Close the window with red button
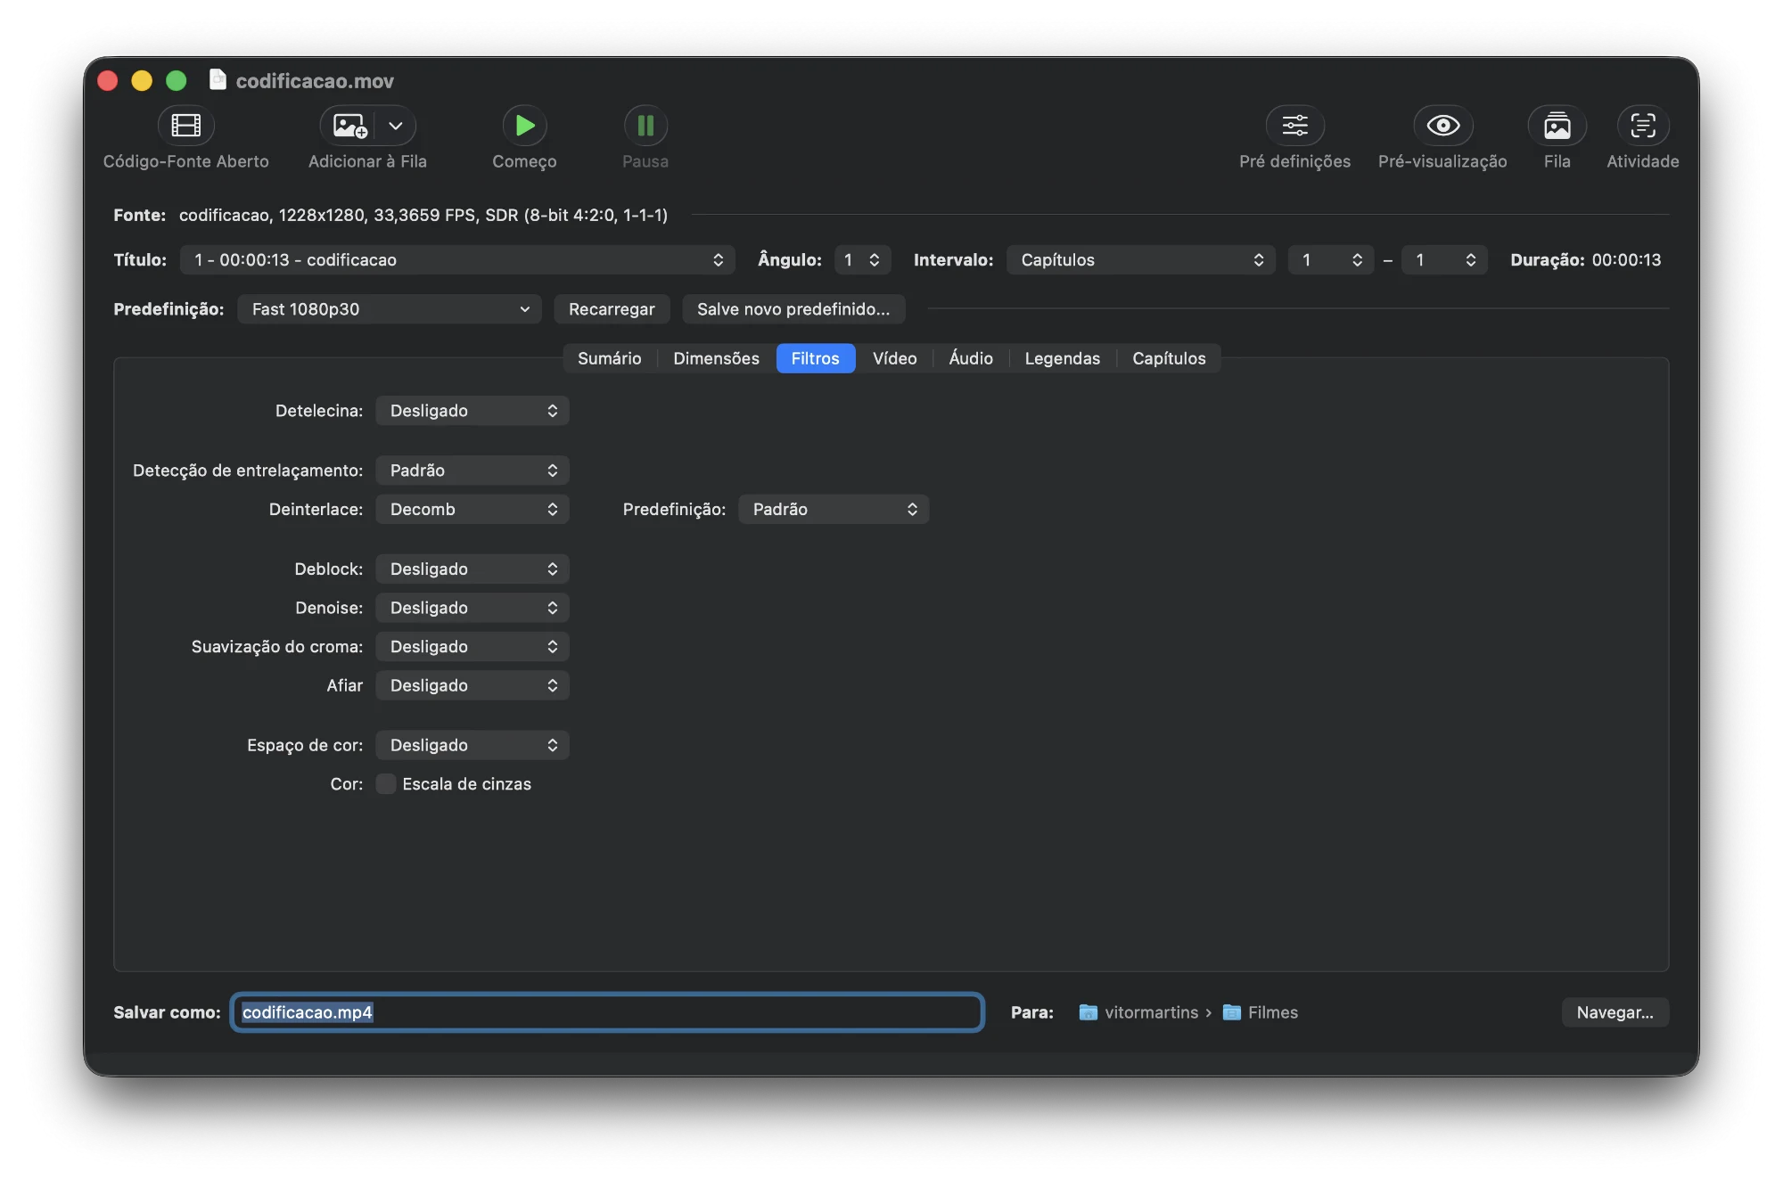Screen dimensions: 1783x1187 (x=108, y=81)
